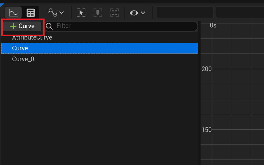Click the 0s time marker on the graph

point(213,26)
